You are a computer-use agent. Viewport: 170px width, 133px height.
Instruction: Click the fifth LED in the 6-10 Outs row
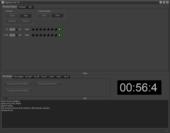click(x=48, y=35)
